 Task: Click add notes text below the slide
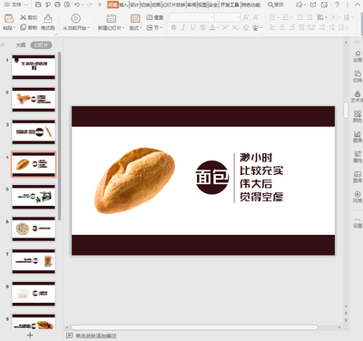(96, 336)
